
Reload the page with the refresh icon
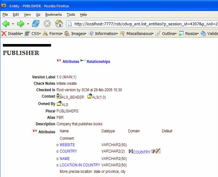pos(36,24)
